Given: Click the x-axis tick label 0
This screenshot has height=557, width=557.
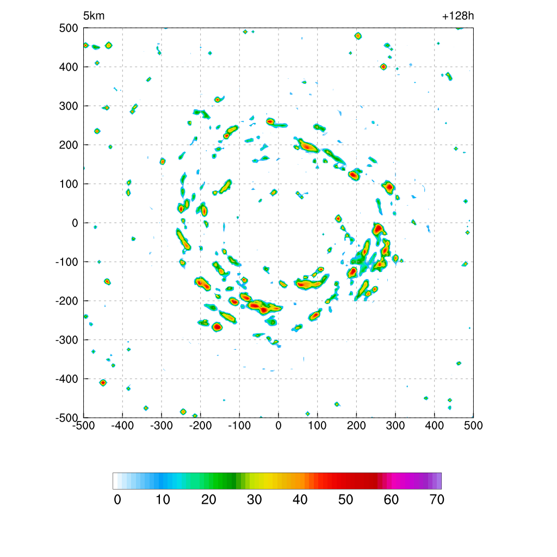Looking at the screenshot, I should 278,425.
